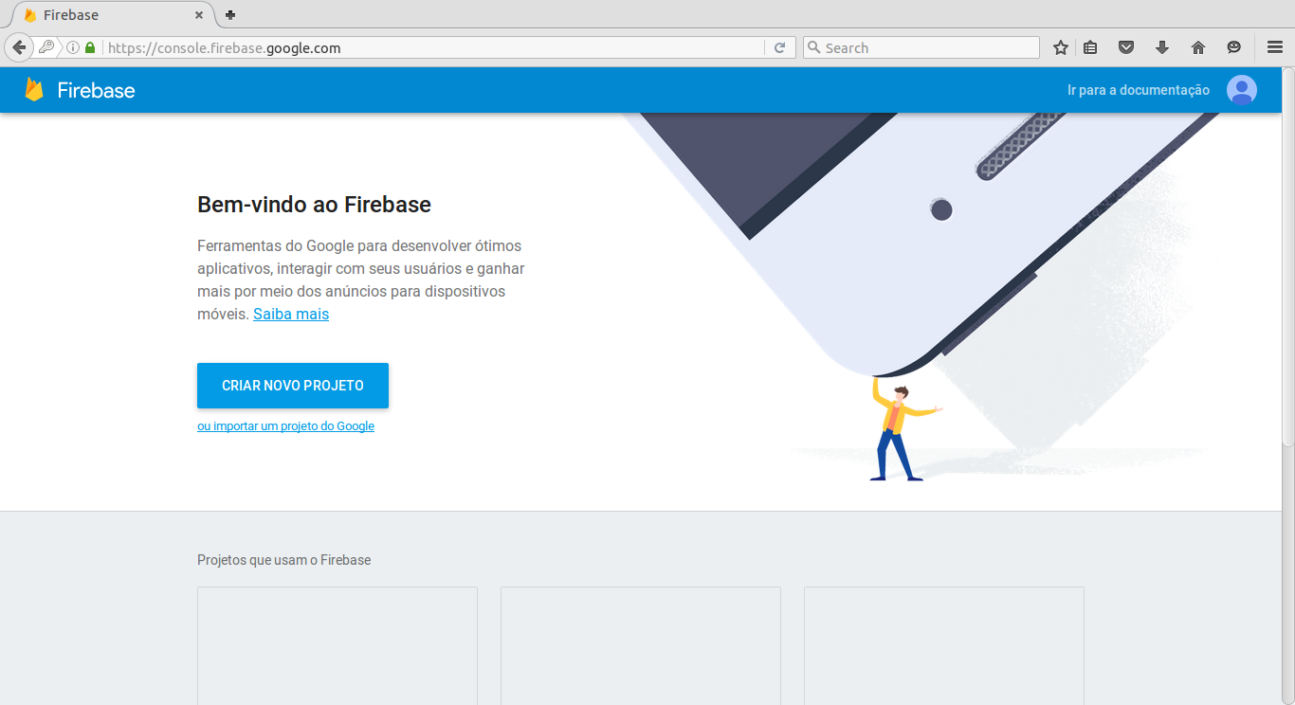Open the bookmarks list icon
Screen dimensions: 1295x705
(x=1090, y=47)
